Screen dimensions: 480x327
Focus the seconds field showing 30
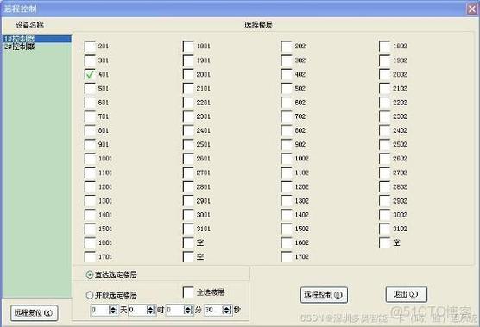click(x=213, y=311)
